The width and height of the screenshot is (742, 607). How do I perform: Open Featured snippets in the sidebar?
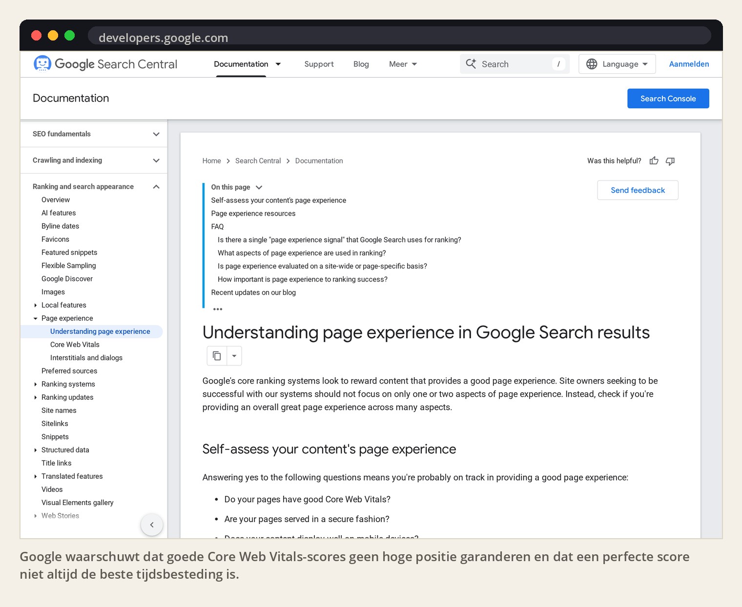click(69, 252)
